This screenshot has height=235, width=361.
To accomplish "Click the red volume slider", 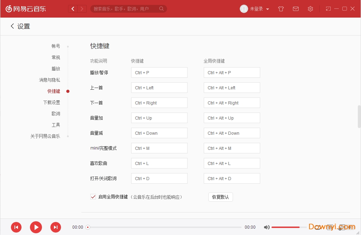I will coord(286,227).
